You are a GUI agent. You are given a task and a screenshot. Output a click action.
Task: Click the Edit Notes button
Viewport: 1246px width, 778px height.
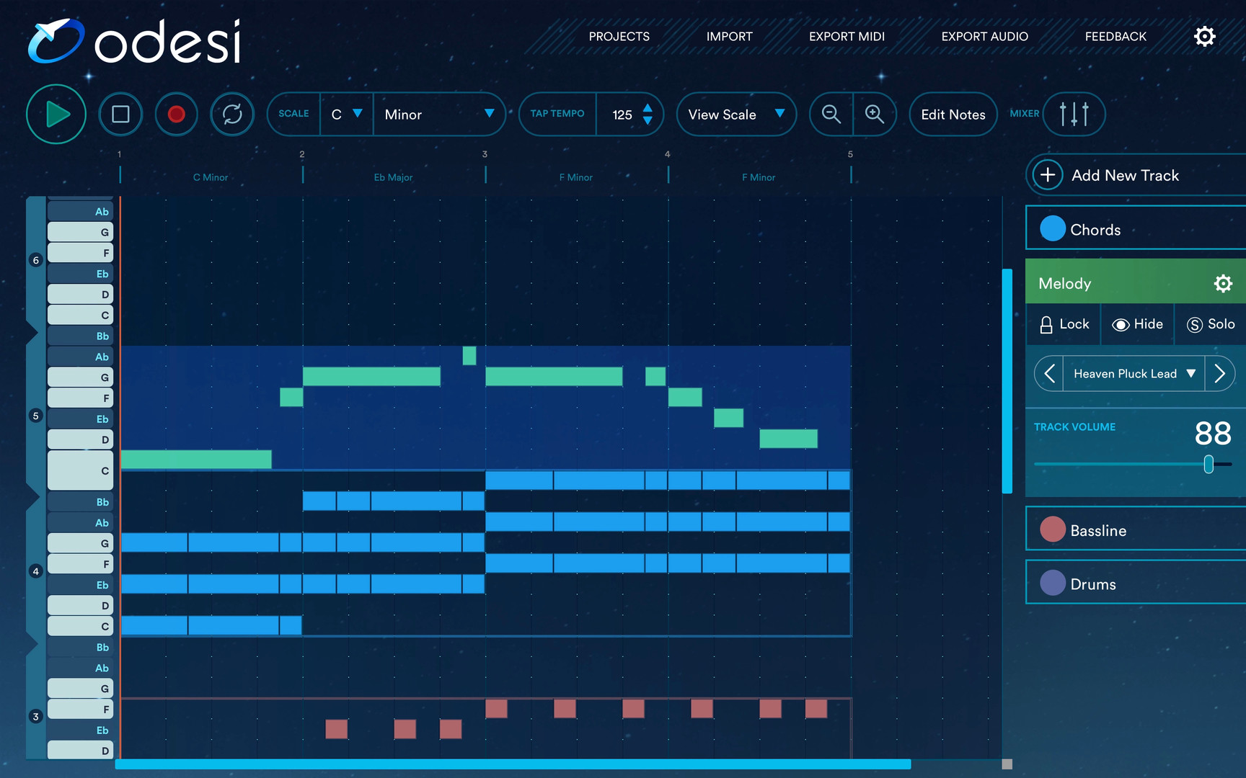[x=953, y=115]
